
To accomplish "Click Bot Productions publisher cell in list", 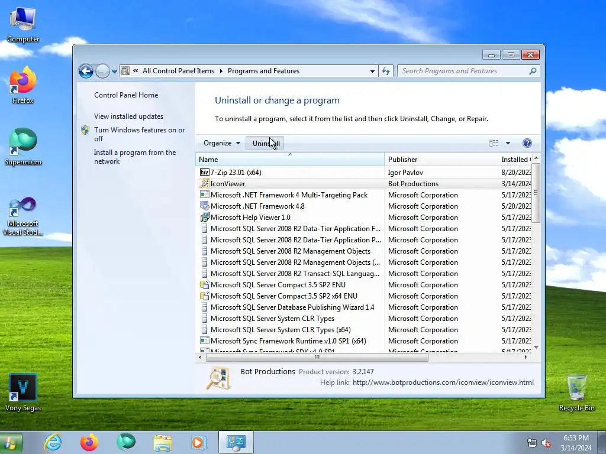I will pos(413,184).
